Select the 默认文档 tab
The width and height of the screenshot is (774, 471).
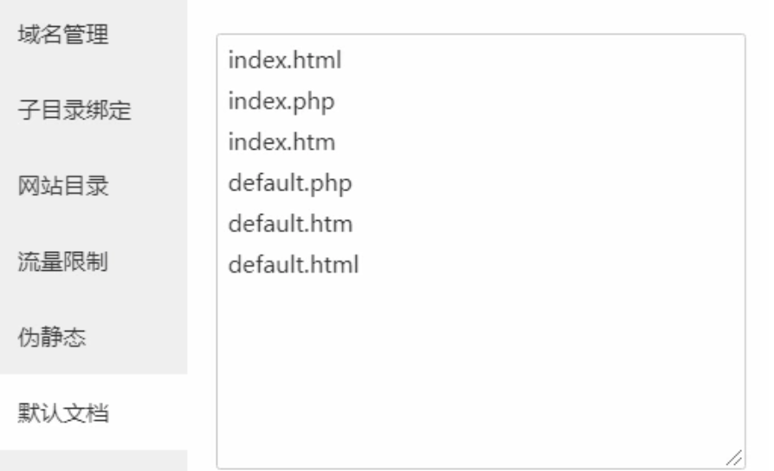62,412
